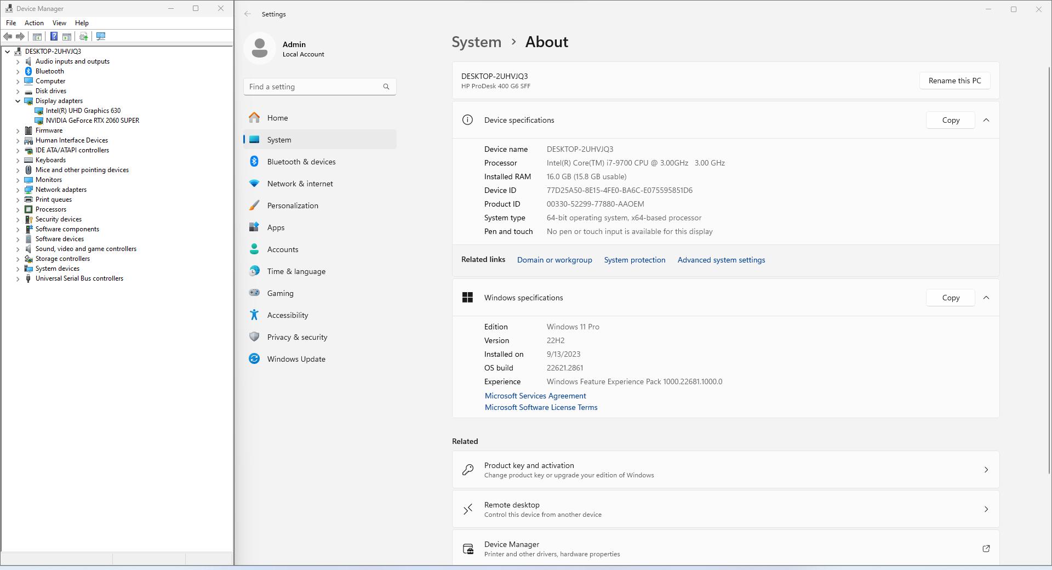Viewport: 1052px width, 570px height.
Task: Click System in the breadcrumb heading
Action: tap(476, 42)
